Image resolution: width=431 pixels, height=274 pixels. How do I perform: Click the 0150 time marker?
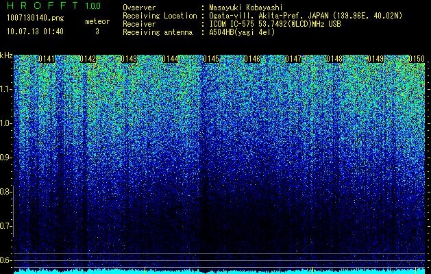(417, 59)
